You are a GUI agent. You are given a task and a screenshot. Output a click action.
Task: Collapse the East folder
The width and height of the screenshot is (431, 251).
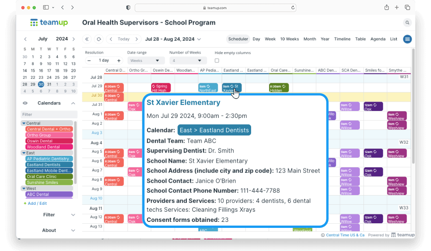(x=24, y=153)
